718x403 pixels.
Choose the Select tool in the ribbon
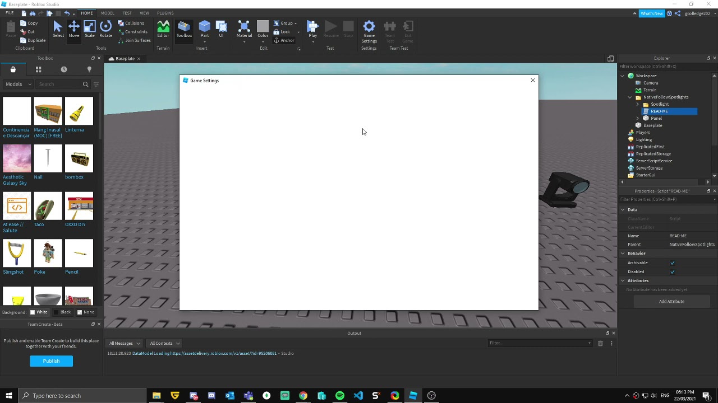click(x=58, y=30)
